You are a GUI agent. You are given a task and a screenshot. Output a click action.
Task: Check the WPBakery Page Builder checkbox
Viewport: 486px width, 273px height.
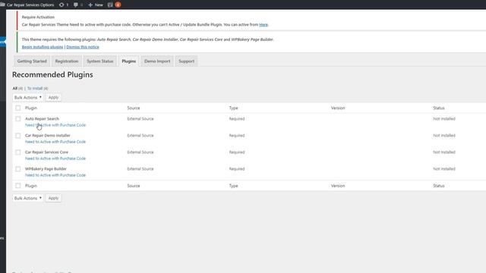(18, 169)
